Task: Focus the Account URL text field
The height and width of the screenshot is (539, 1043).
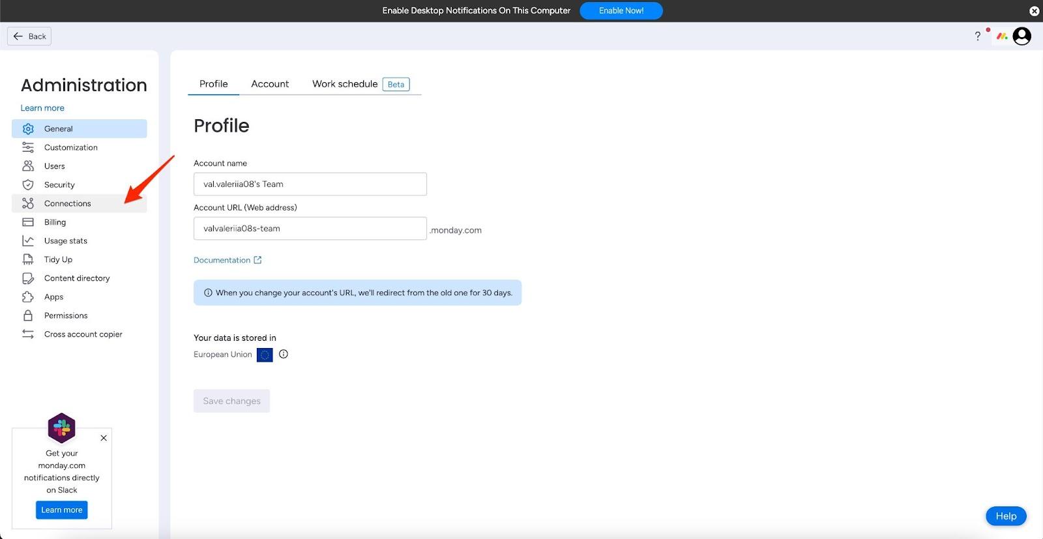Action: point(310,229)
